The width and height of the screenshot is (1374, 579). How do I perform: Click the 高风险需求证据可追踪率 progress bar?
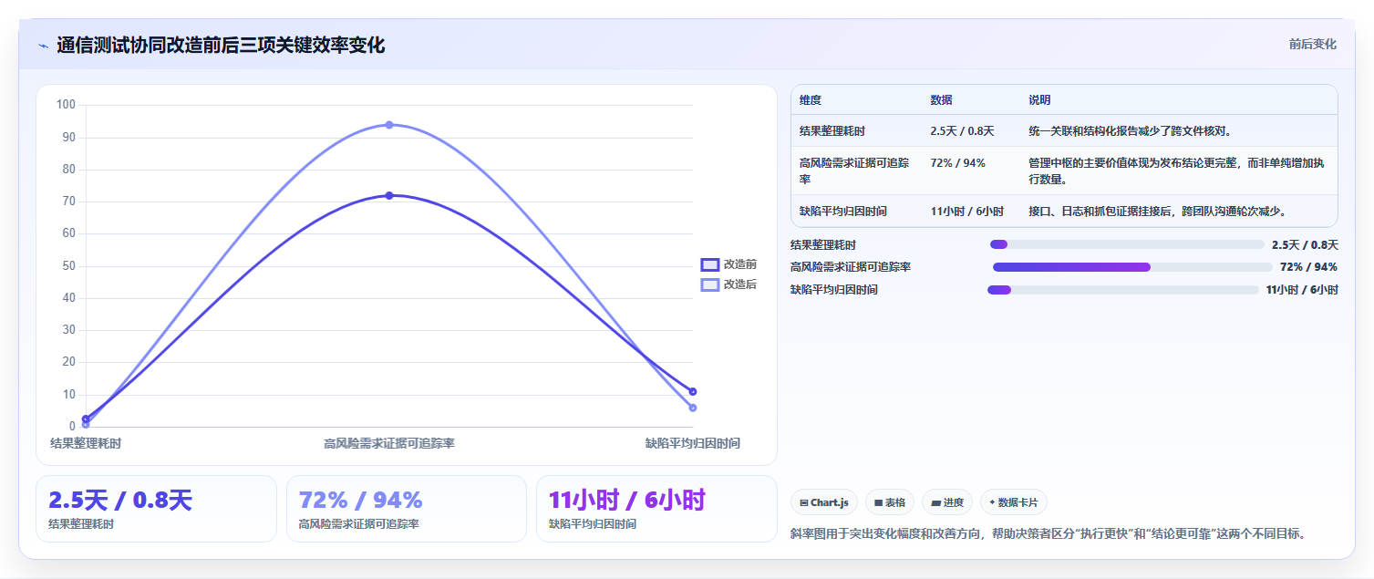(1132, 267)
